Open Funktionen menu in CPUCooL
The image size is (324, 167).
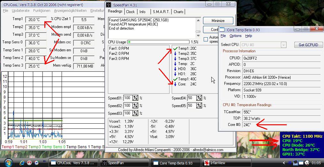point(42,11)
